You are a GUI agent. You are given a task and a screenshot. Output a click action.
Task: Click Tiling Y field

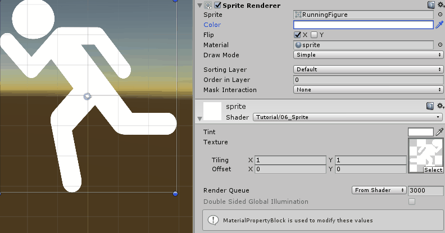coord(371,160)
